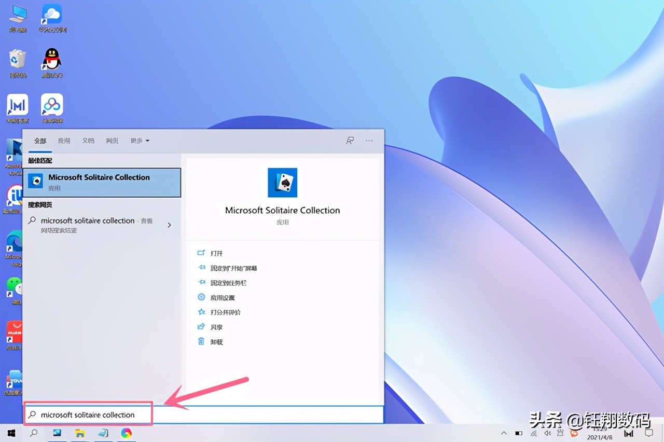Open the taskbar app next to the search icon

pos(57,433)
